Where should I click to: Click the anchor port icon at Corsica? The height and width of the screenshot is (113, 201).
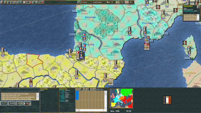click(192, 59)
